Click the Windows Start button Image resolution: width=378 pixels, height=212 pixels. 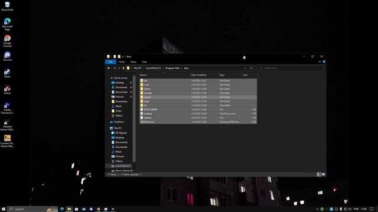4,209
